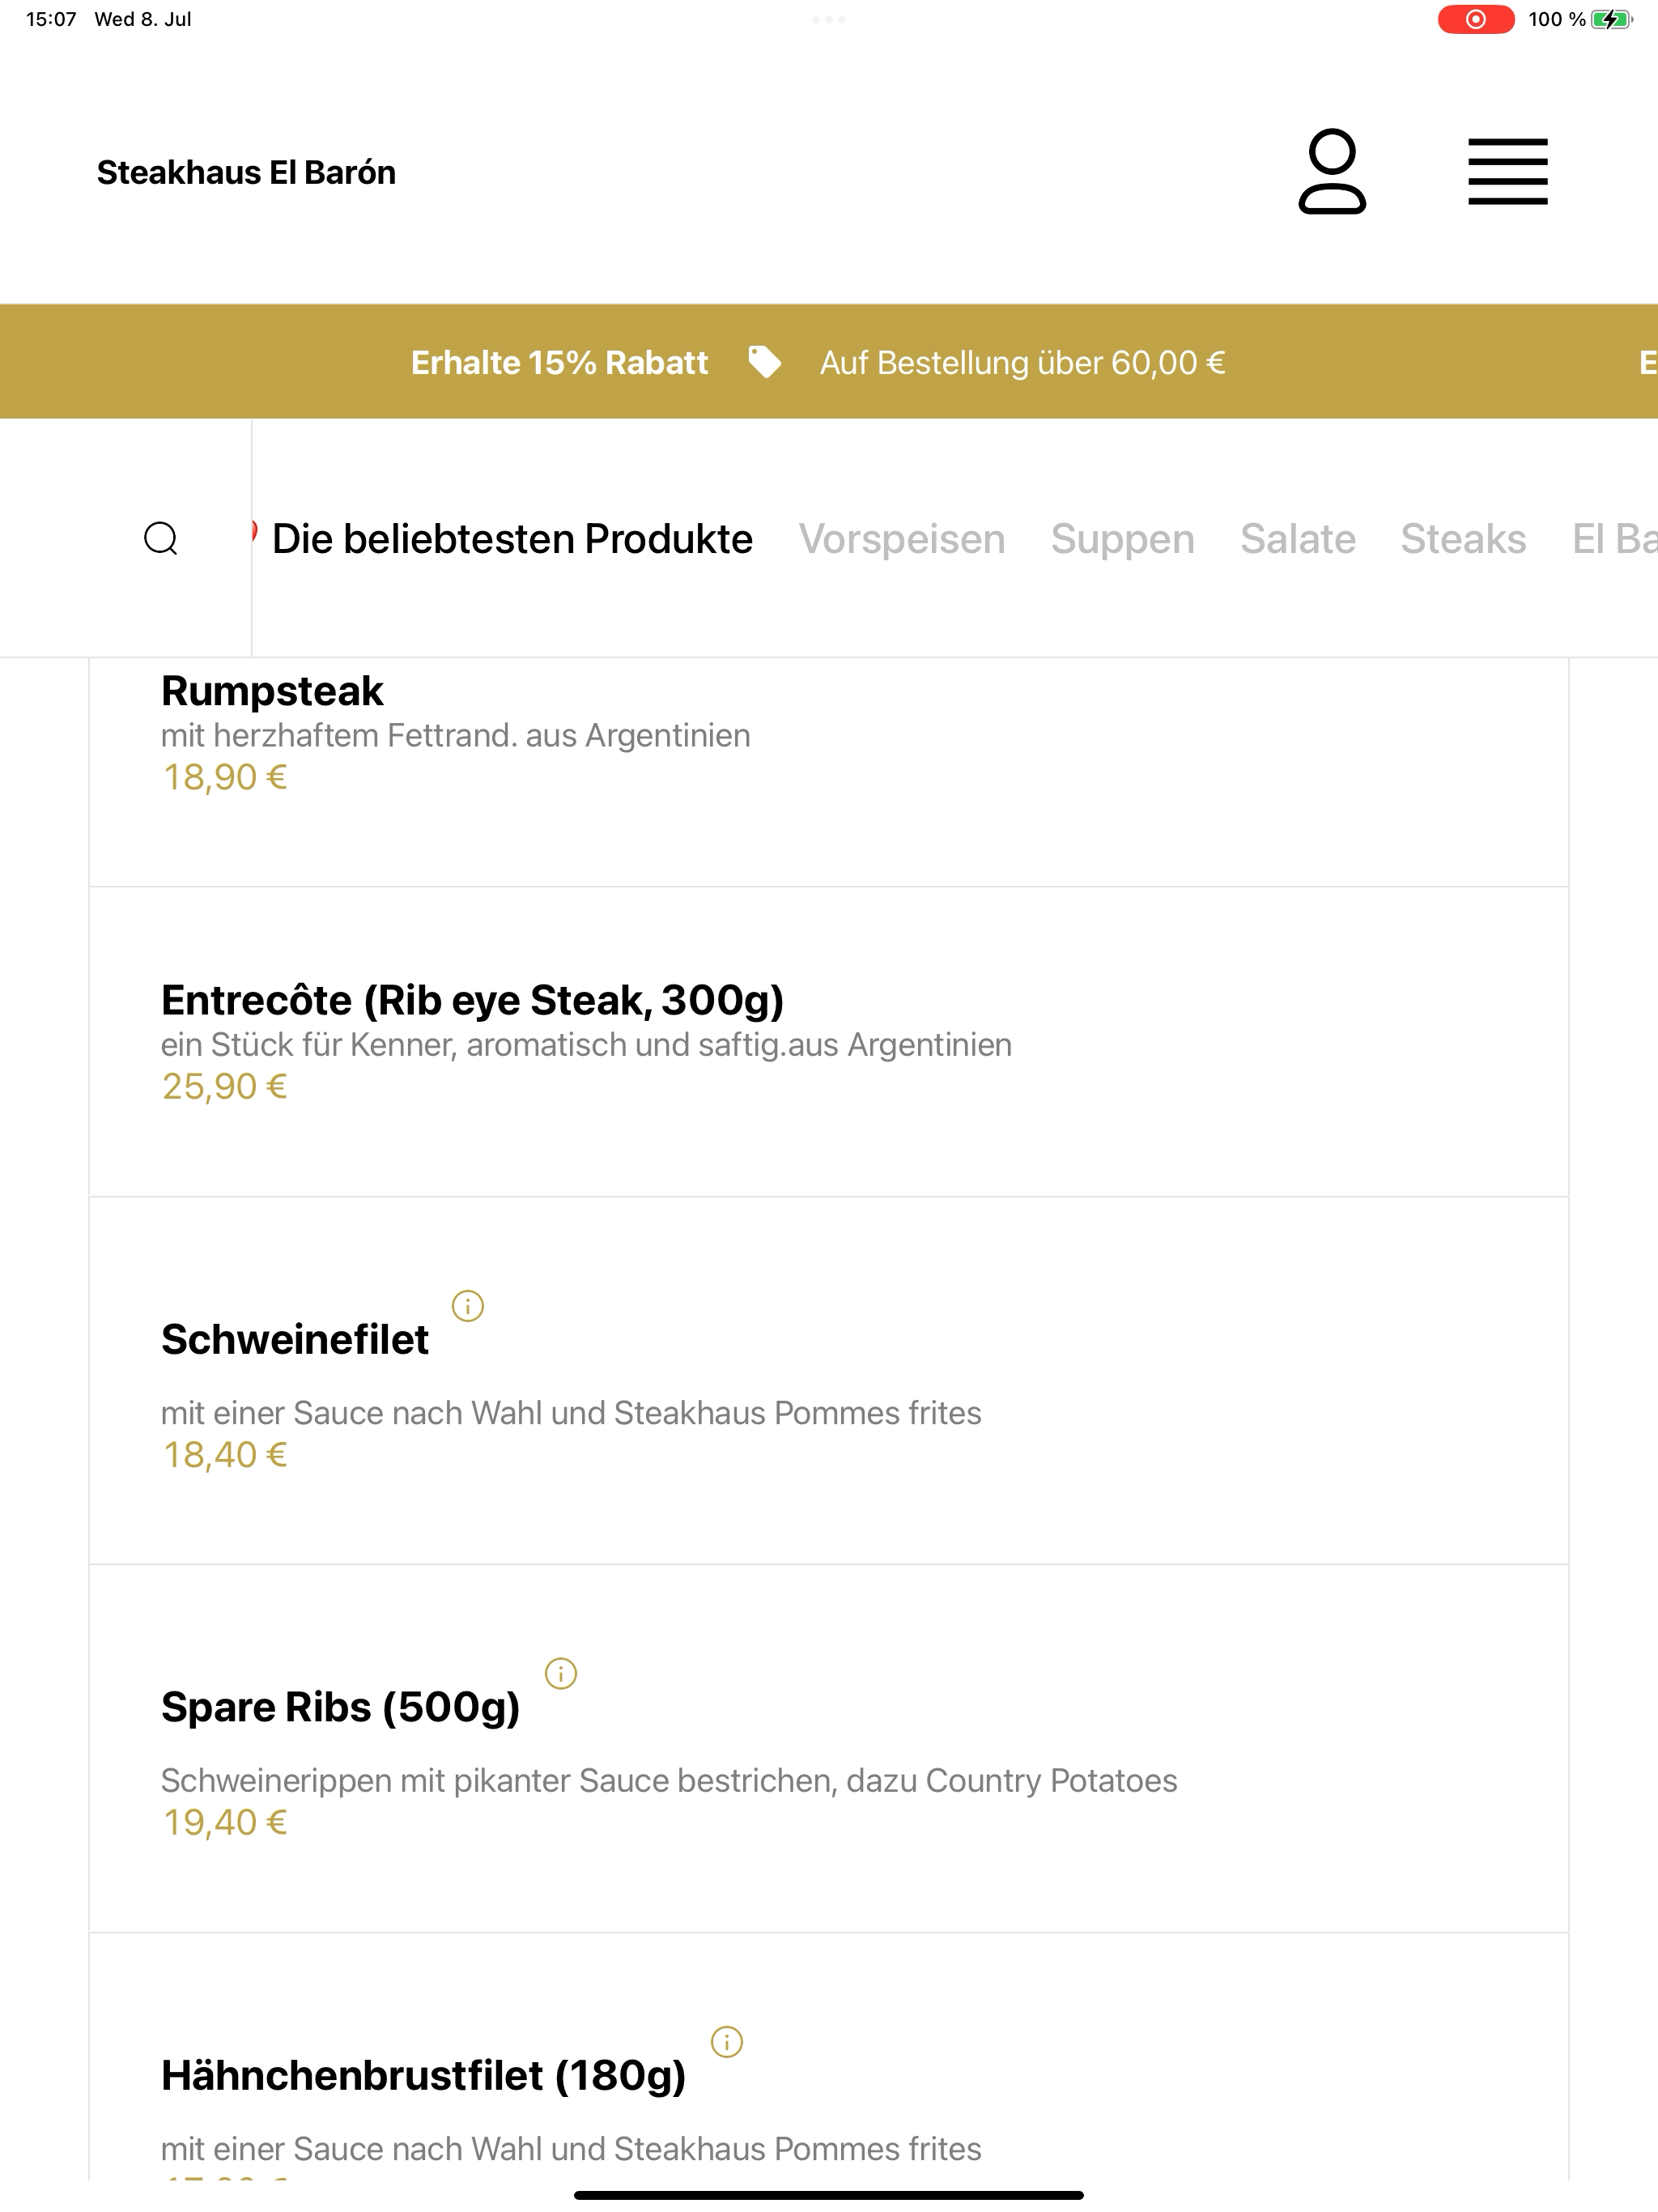
Task: Open the user account profile icon
Action: [x=1332, y=171]
